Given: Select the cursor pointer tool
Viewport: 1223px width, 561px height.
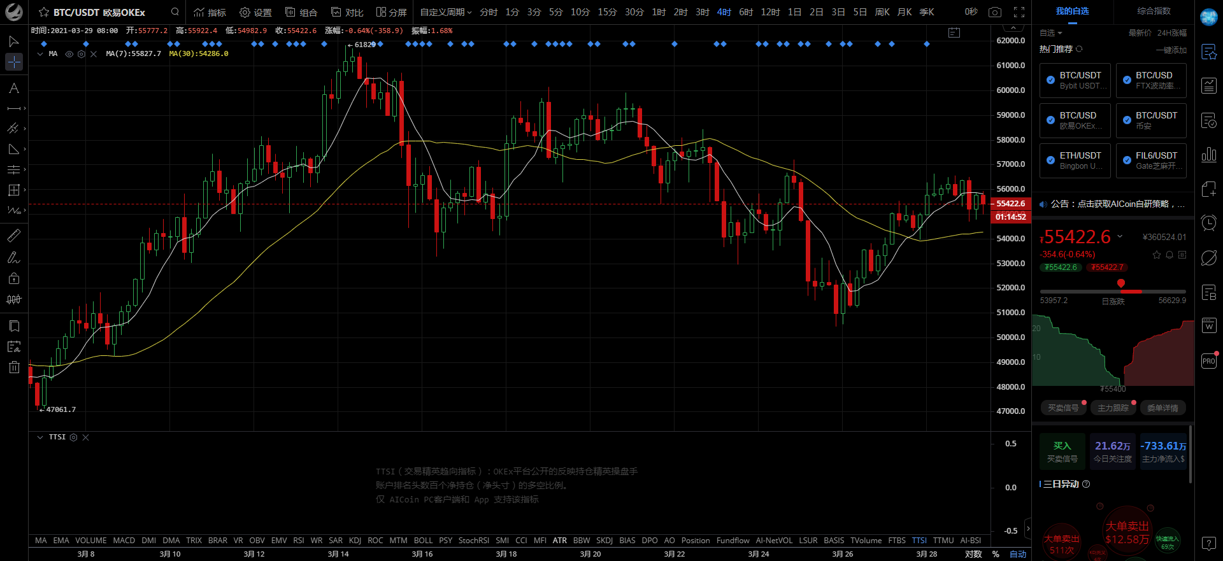Looking at the screenshot, I should pyautogui.click(x=13, y=41).
